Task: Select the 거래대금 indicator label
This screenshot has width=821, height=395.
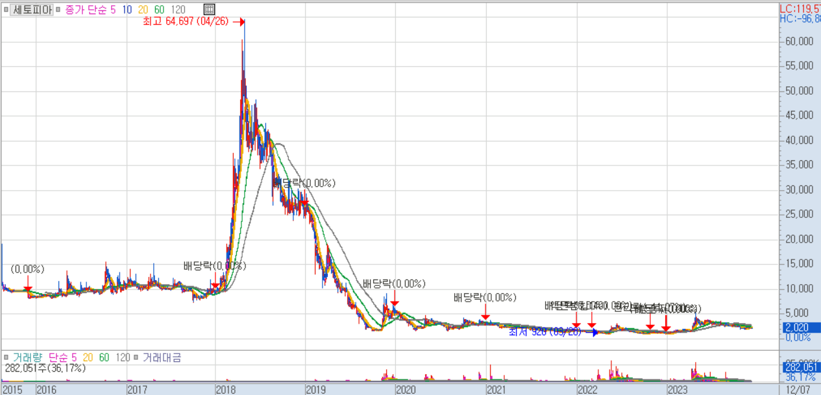Action: coord(162,357)
